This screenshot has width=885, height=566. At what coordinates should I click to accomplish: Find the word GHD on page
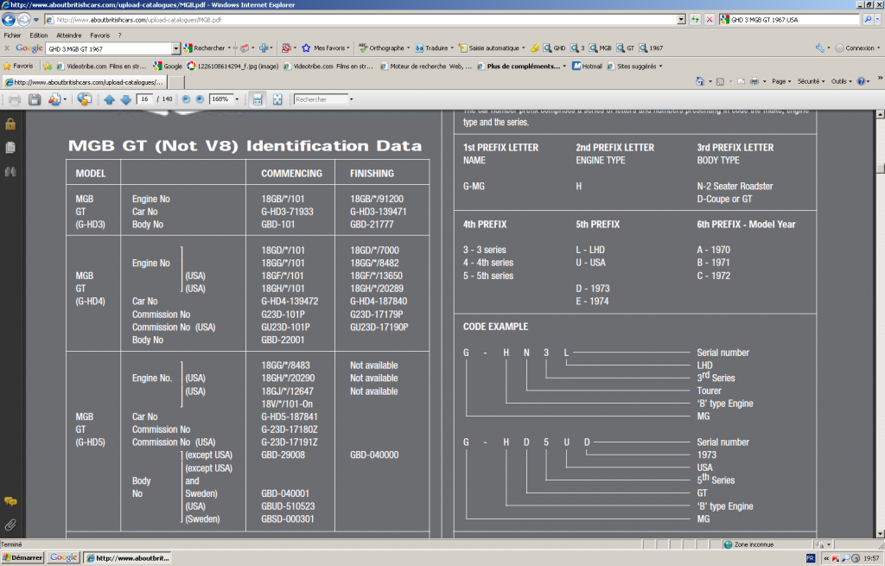click(554, 48)
